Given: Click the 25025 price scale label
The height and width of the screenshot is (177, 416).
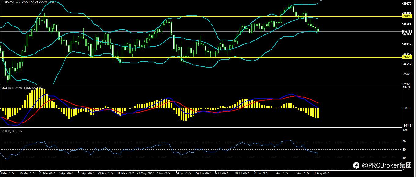Looking at the screenshot, I should pos(407,74).
